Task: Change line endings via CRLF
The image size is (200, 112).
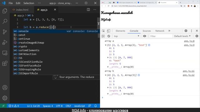Action: (x=68, y=106)
